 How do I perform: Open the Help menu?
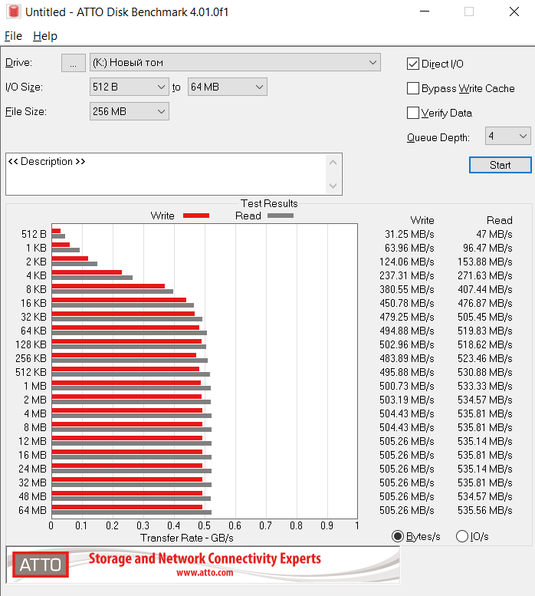coord(44,36)
